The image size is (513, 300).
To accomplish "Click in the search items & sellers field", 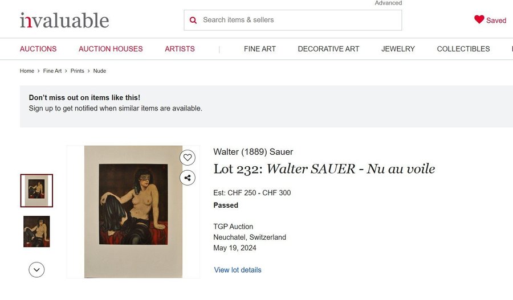I will coord(296,20).
